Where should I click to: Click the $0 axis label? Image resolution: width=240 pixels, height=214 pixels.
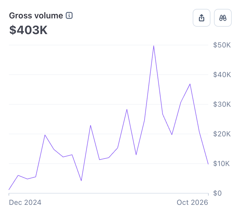217,193
